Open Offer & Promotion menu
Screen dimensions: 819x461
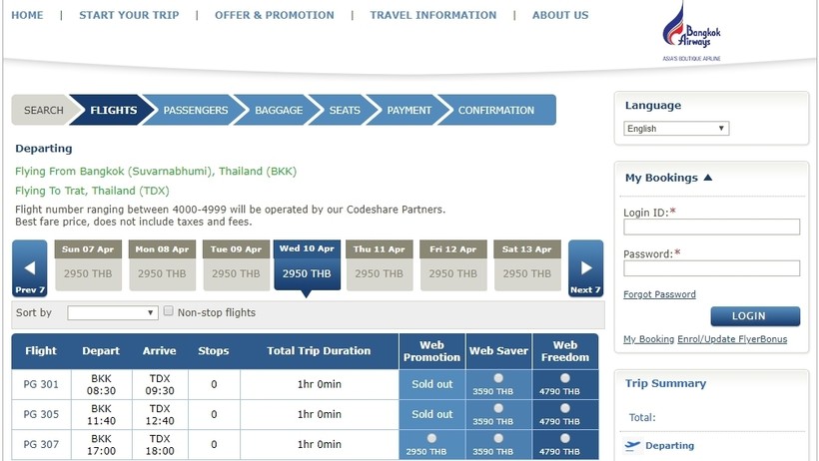(x=275, y=16)
